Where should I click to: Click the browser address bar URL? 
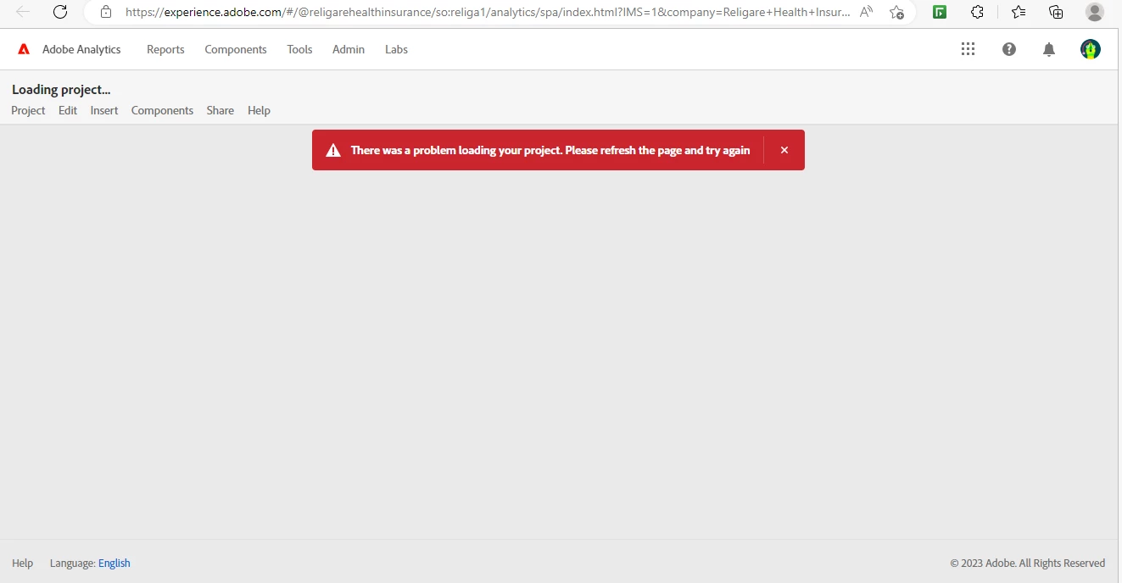coord(488,12)
